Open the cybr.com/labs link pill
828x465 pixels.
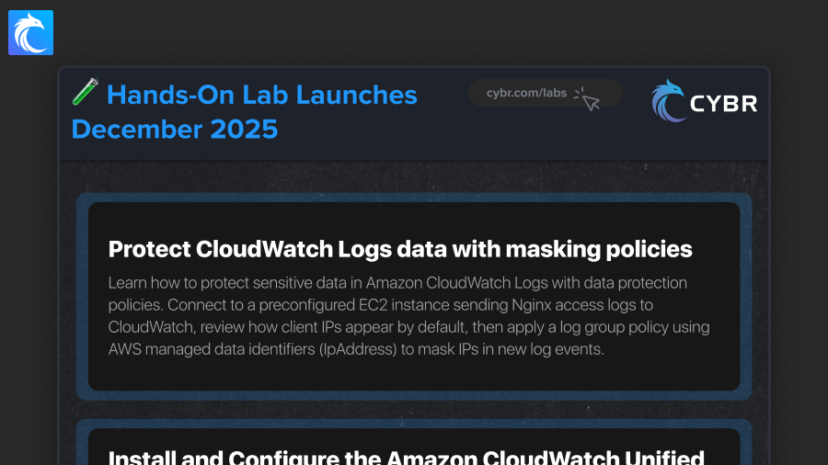546,94
